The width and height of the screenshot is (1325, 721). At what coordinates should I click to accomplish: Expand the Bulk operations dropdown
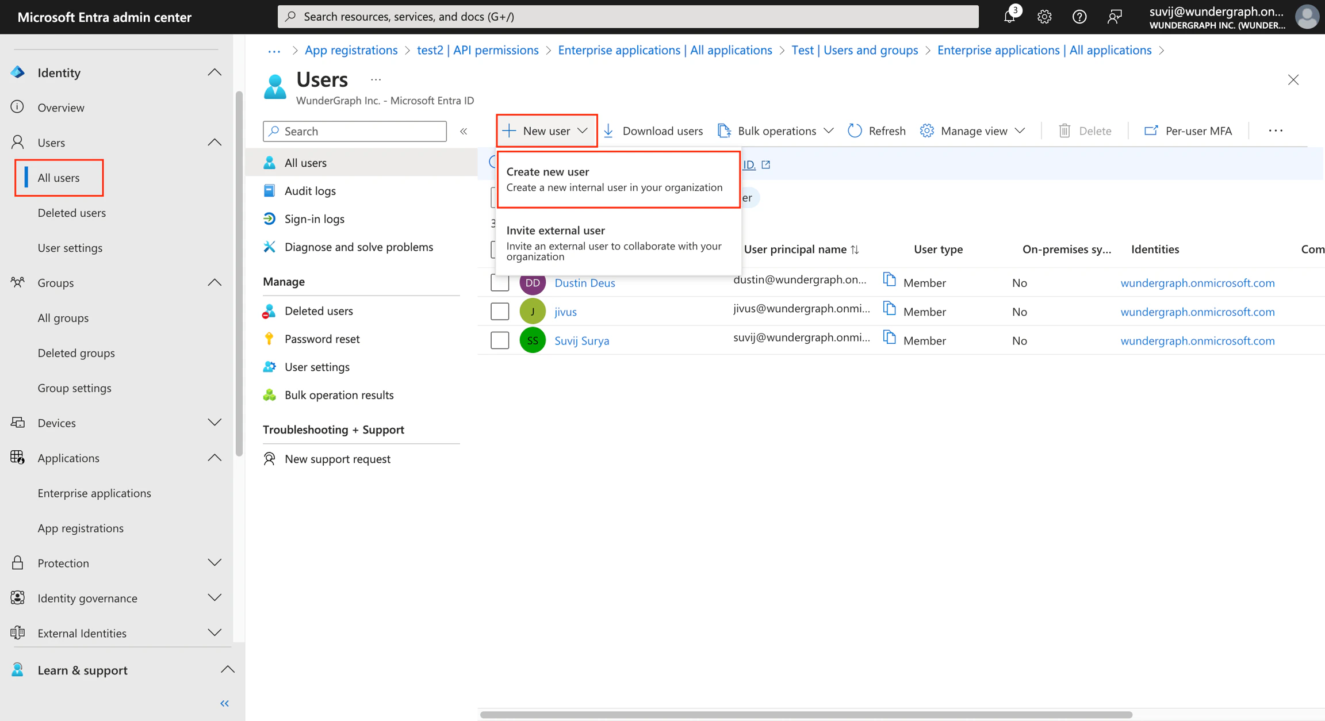pos(829,131)
